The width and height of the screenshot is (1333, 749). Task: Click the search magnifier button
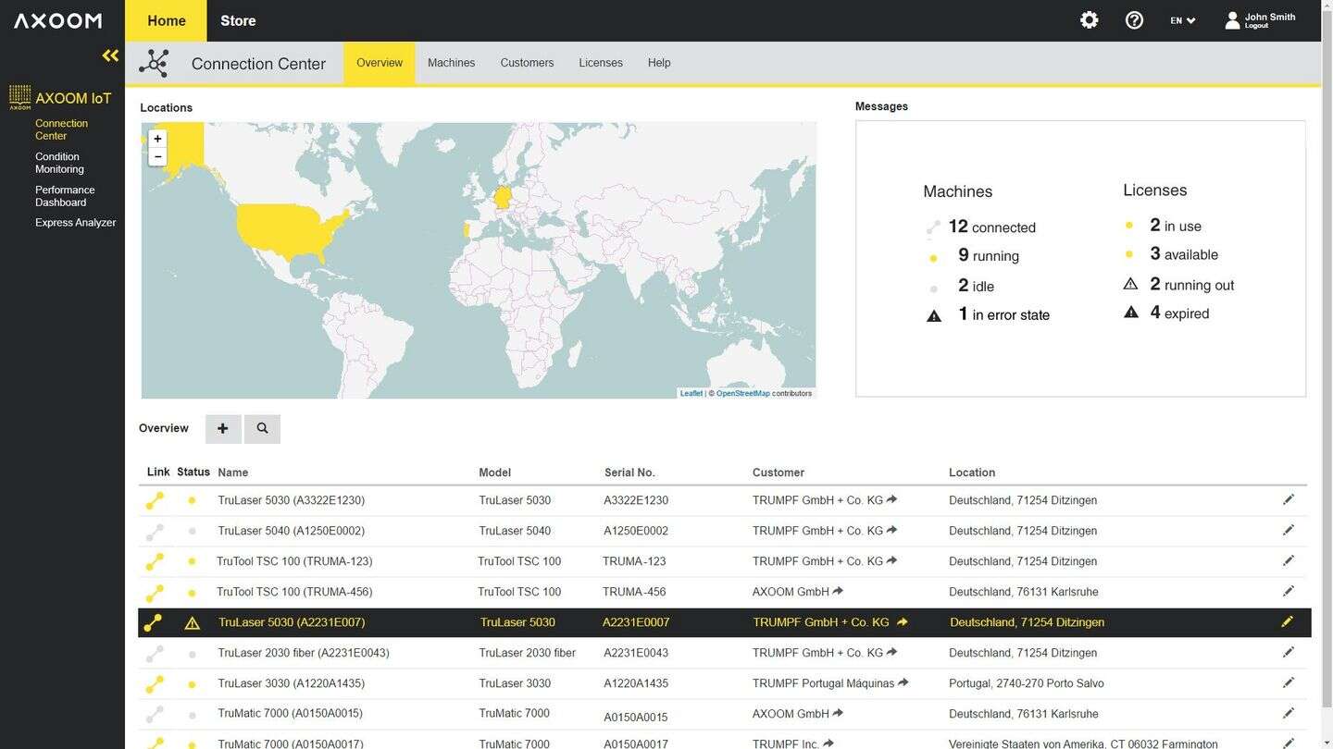pos(262,429)
